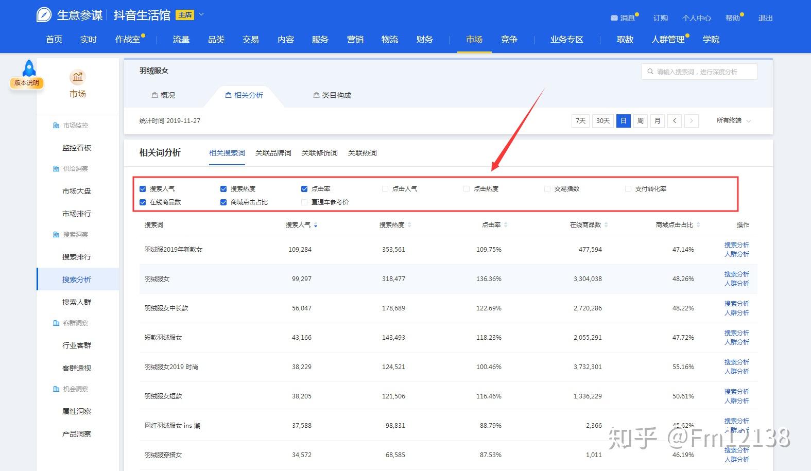The height and width of the screenshot is (471, 811).
Task: Enable the 支付转化率 checkbox
Action: pos(628,189)
